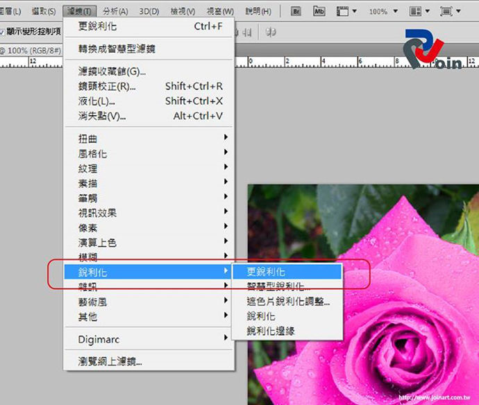The image size is (479, 405).
Task: Expand the 素描 submenu
Action: click(x=149, y=183)
